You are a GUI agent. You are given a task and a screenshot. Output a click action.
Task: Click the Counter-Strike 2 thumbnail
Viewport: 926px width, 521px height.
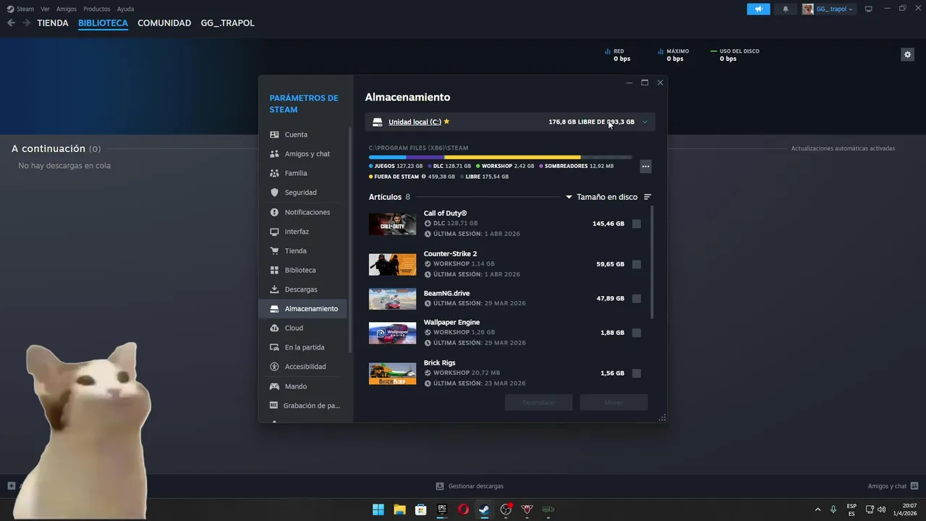pos(392,264)
